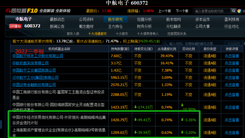Click the -49.41万 change value
245x138 pixels.
coord(143,120)
